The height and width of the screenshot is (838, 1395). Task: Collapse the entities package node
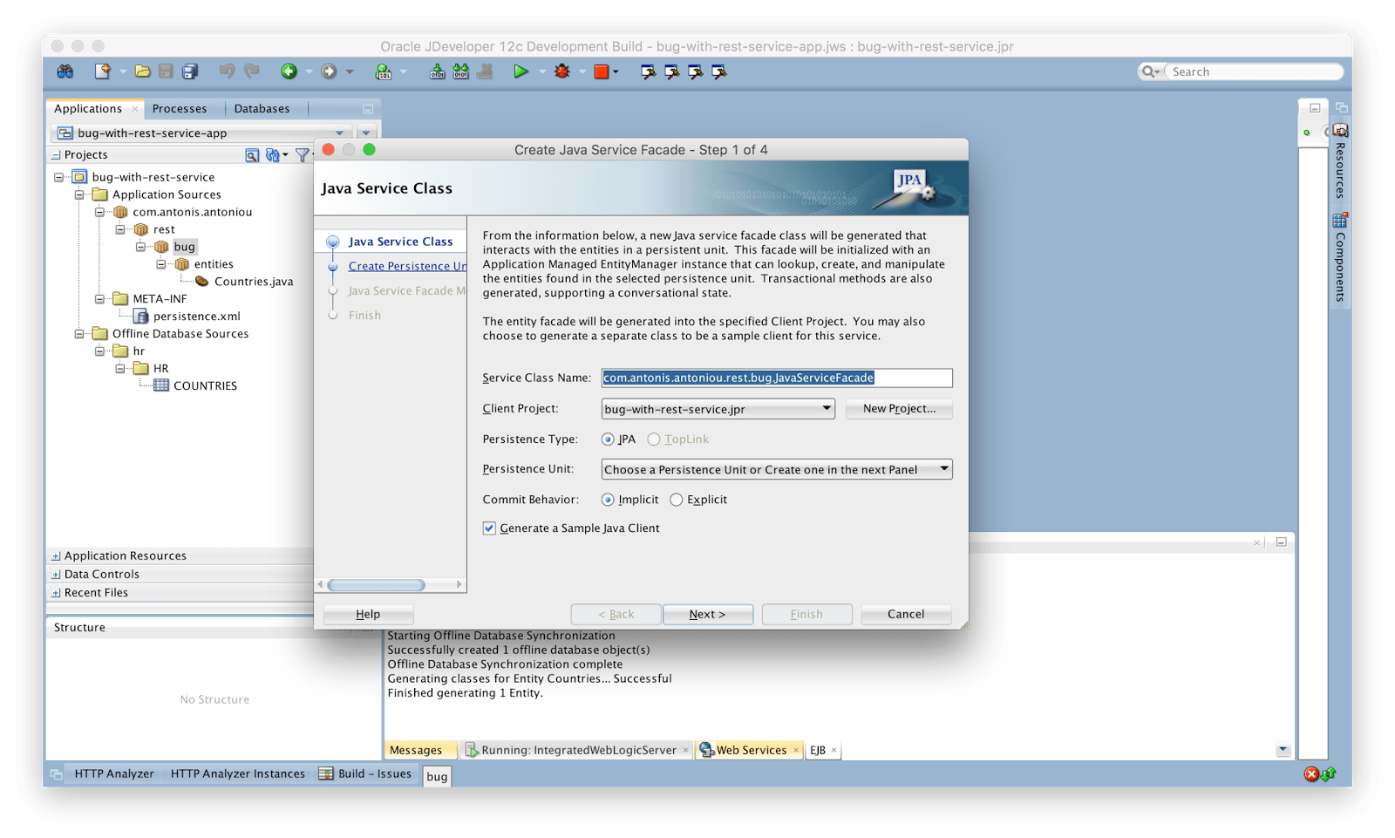point(161,264)
